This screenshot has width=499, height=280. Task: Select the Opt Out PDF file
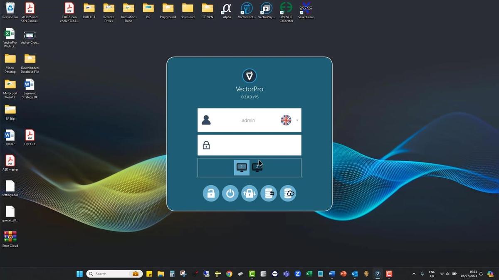[x=30, y=138]
